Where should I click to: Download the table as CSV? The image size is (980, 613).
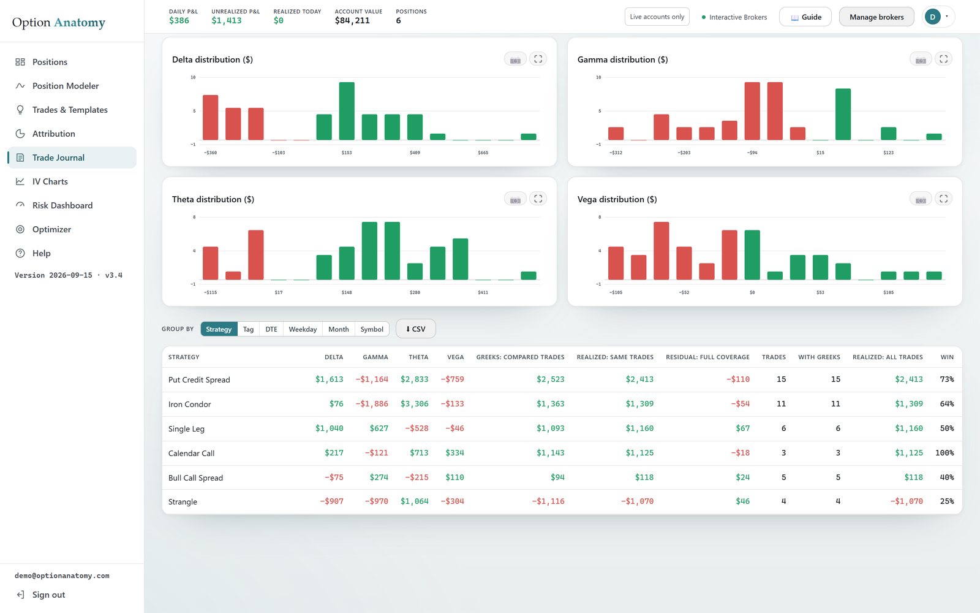click(415, 329)
